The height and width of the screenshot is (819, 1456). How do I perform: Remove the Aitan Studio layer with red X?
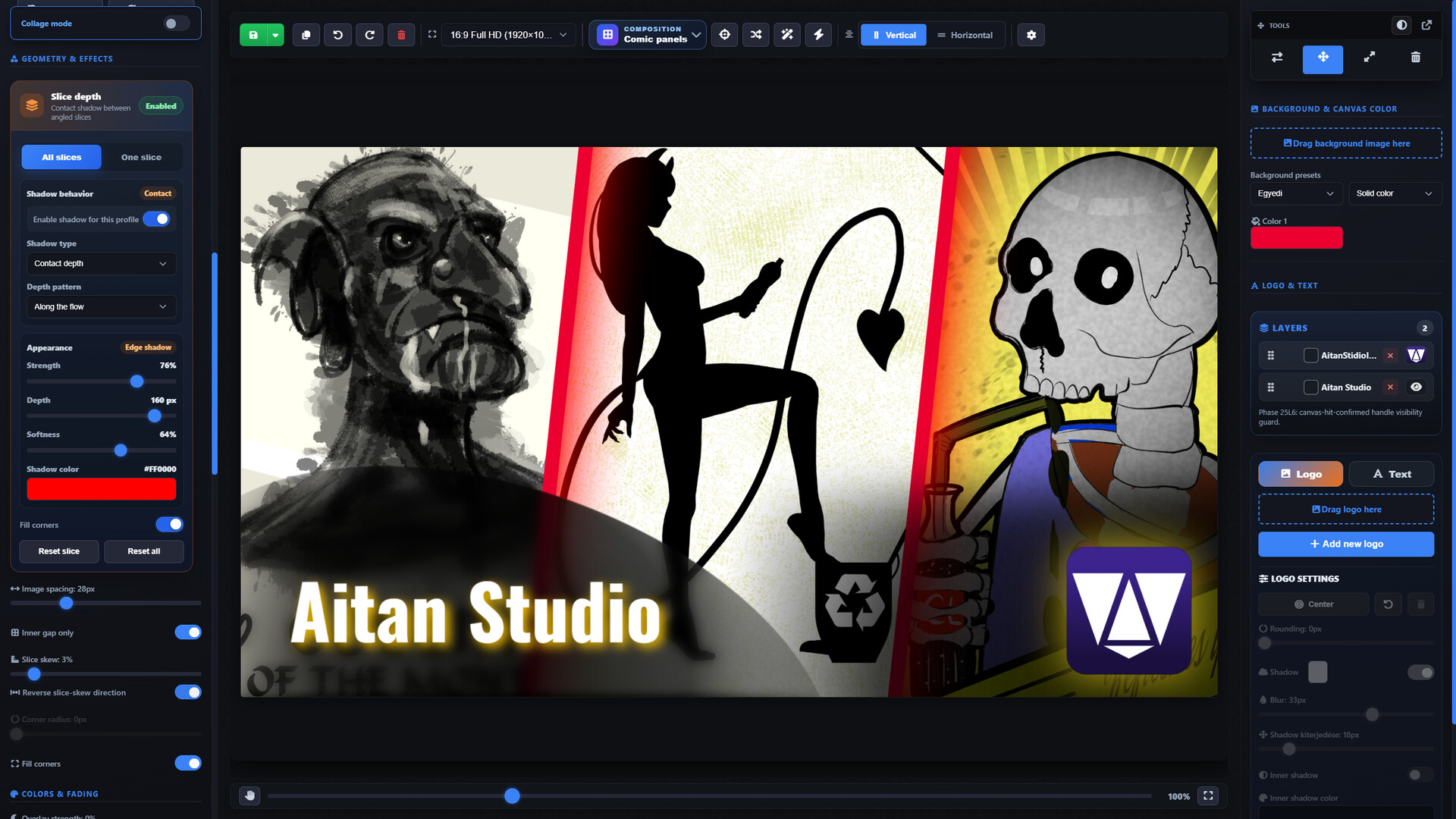(1391, 388)
